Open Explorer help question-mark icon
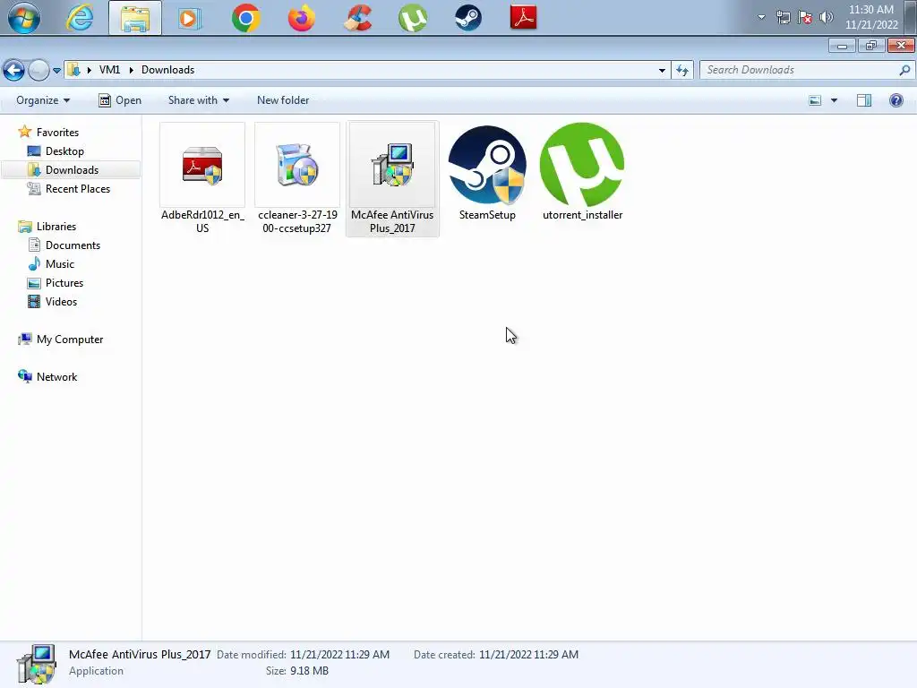 click(x=896, y=100)
